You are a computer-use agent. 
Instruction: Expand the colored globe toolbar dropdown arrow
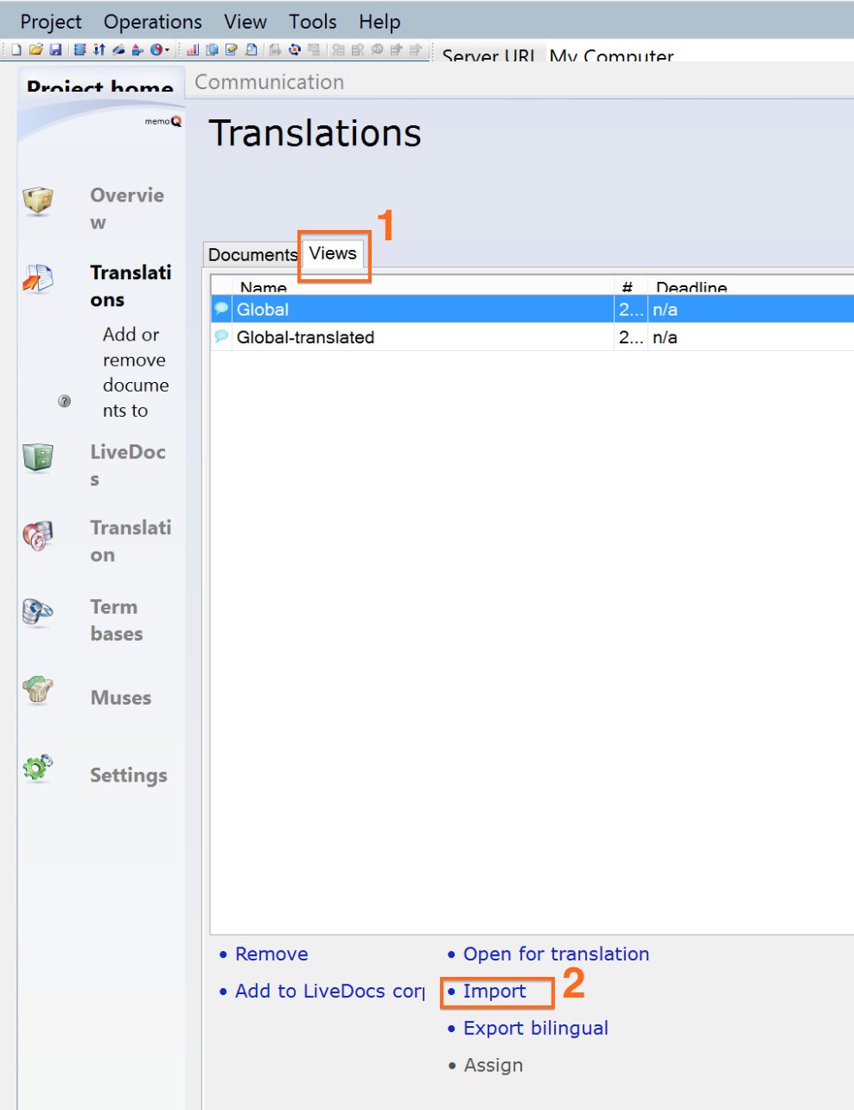pyautogui.click(x=167, y=50)
